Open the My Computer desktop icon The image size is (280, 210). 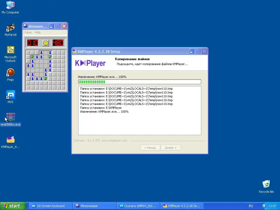pyautogui.click(x=10, y=7)
